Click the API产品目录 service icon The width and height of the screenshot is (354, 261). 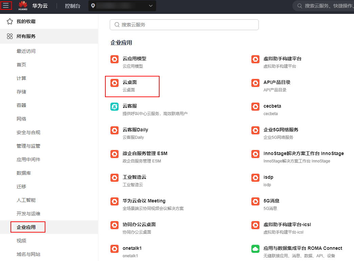(255, 83)
